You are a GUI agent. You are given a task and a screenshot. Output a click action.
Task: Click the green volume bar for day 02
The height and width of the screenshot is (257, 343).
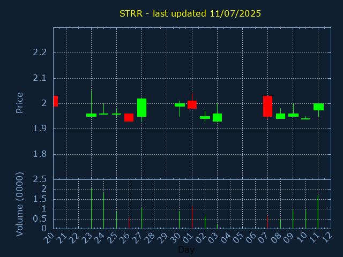click(205, 222)
